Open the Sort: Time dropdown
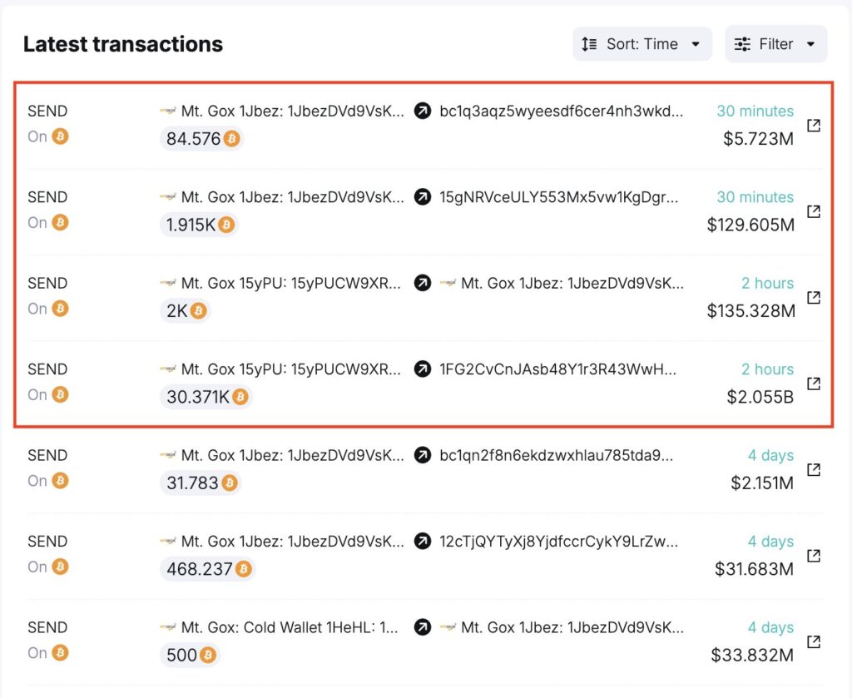The width and height of the screenshot is (852, 698). 641,44
